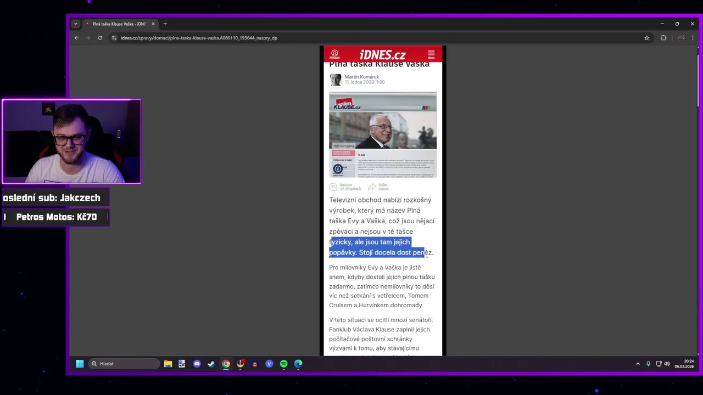Open the taskbar clock showing 20:24
The image size is (703, 395).
click(684, 364)
